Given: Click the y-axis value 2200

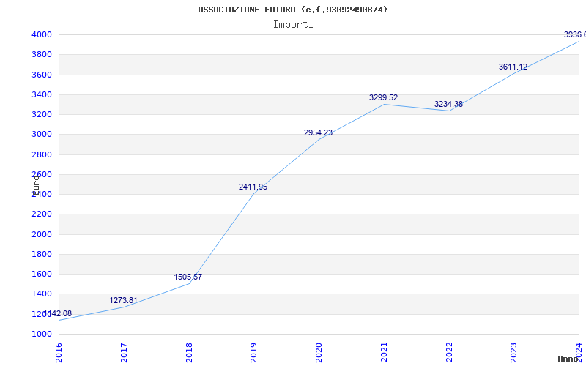Looking at the screenshot, I should tap(42, 214).
